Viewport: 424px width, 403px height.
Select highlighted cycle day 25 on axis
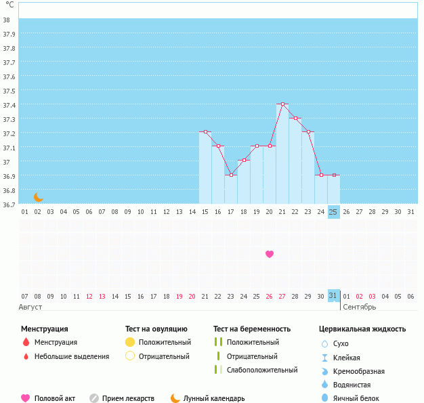333,211
